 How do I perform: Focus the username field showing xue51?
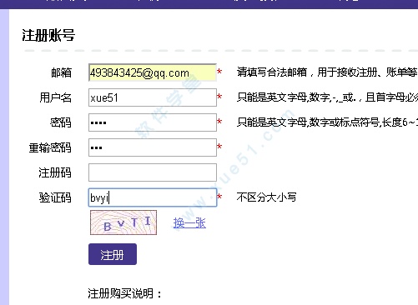click(153, 97)
